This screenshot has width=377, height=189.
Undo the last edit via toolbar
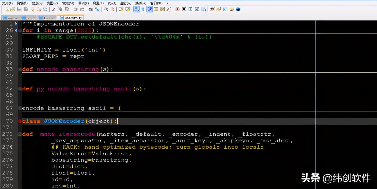(x=76, y=9)
